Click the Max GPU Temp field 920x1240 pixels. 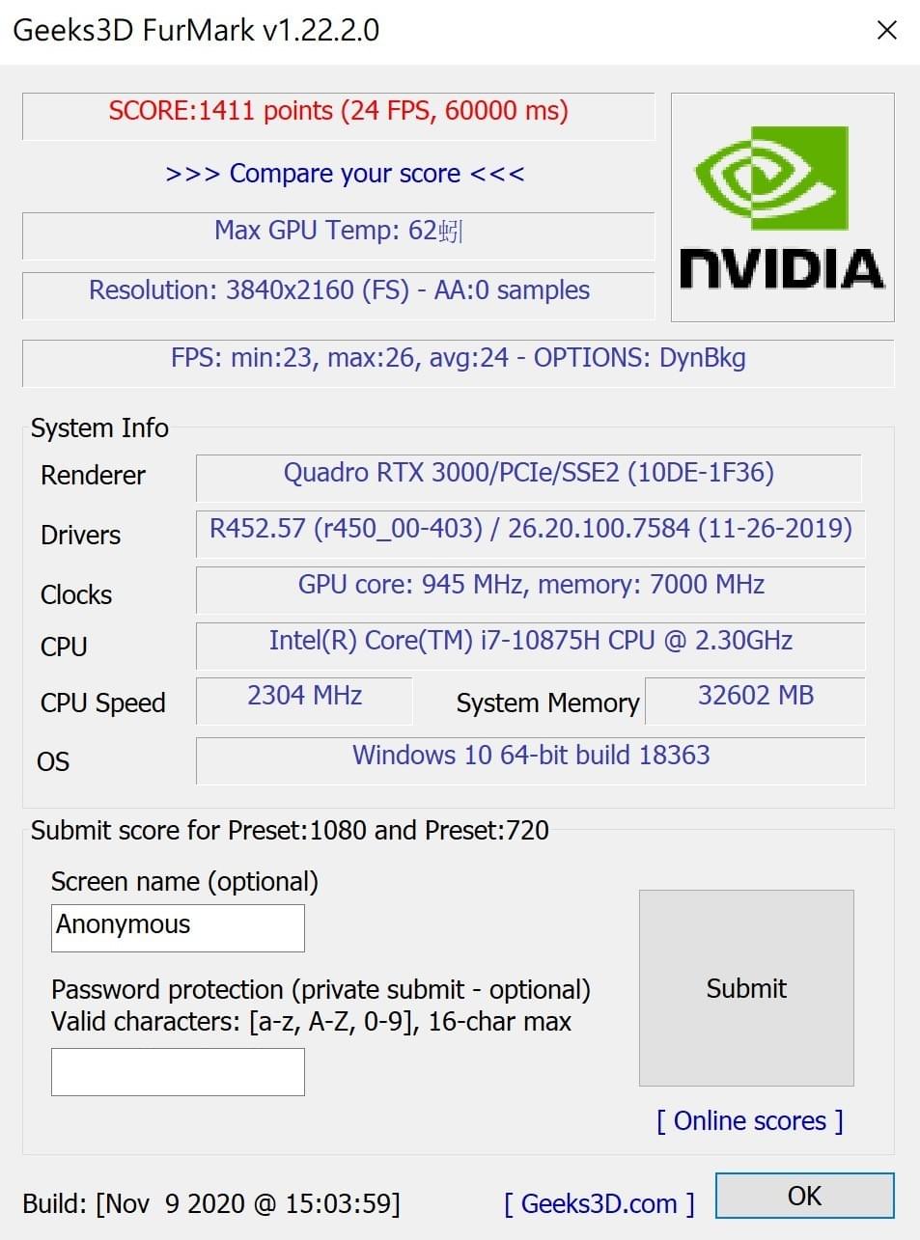click(x=338, y=235)
